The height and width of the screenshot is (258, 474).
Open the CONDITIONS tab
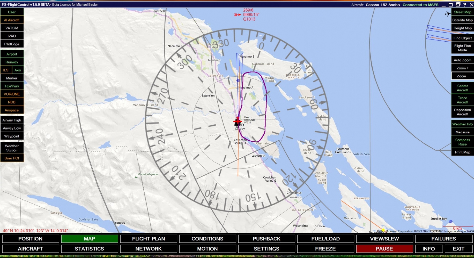(208, 239)
